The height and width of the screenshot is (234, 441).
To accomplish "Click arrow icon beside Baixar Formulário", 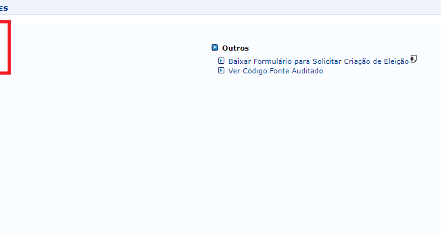I will tap(221, 61).
